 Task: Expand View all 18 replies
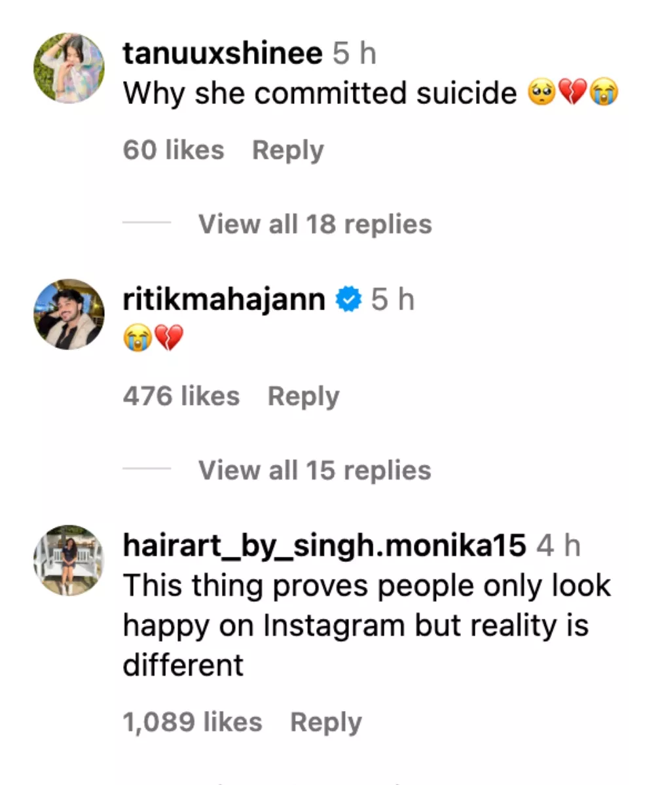click(315, 224)
